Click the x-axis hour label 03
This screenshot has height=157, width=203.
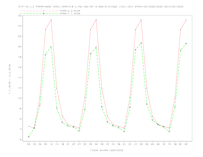click(34, 144)
